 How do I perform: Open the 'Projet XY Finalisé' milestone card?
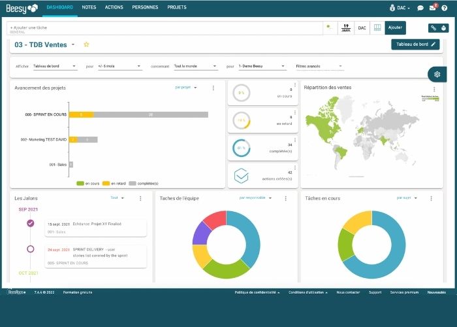point(95,228)
